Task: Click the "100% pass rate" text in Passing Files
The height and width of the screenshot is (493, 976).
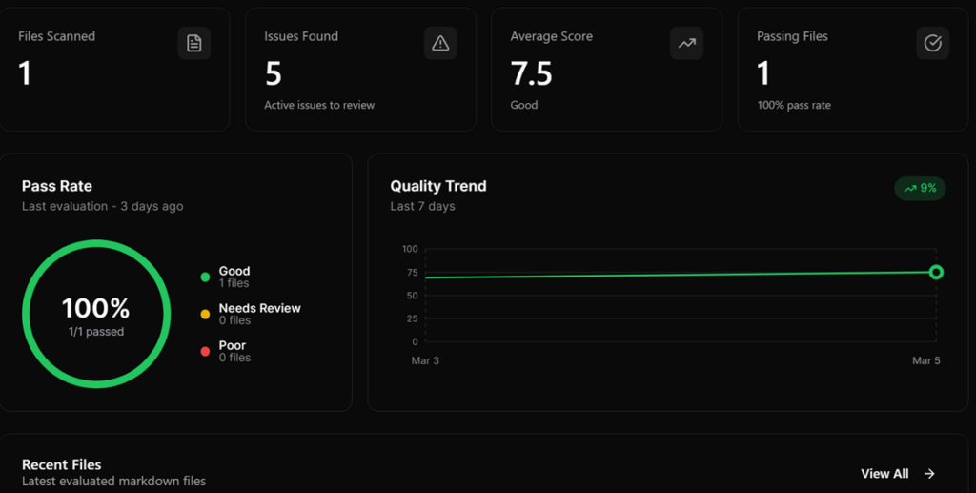Action: 794,105
